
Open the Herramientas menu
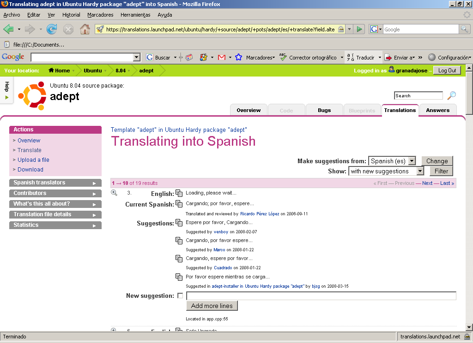point(135,15)
